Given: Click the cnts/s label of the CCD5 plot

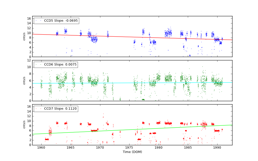Looking at the screenshot, I should point(24,36).
